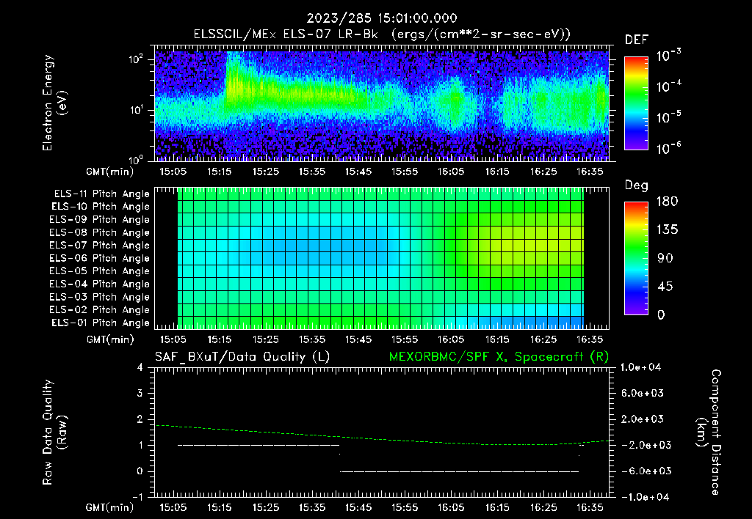Click the DEF color bar
The height and width of the screenshot is (519, 752).
tap(636, 103)
